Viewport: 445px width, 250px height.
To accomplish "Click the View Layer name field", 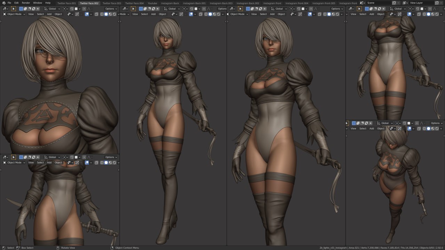I will [x=422, y=3].
